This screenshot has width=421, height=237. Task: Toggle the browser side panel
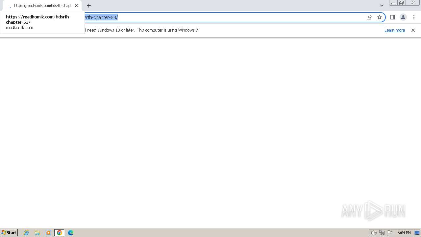tap(393, 17)
